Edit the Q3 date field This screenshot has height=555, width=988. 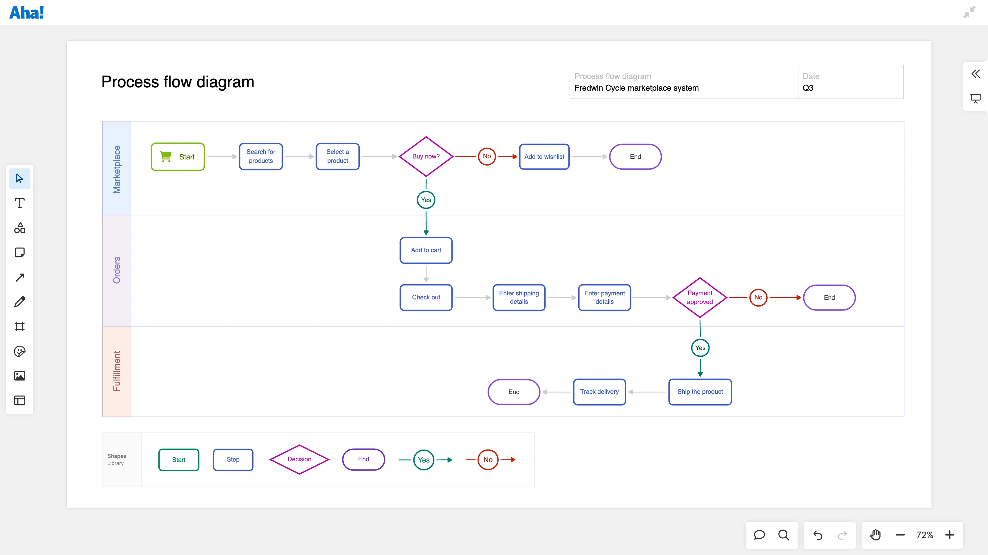click(809, 88)
